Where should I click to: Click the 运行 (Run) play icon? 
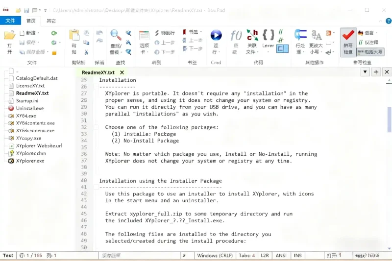[216, 36]
